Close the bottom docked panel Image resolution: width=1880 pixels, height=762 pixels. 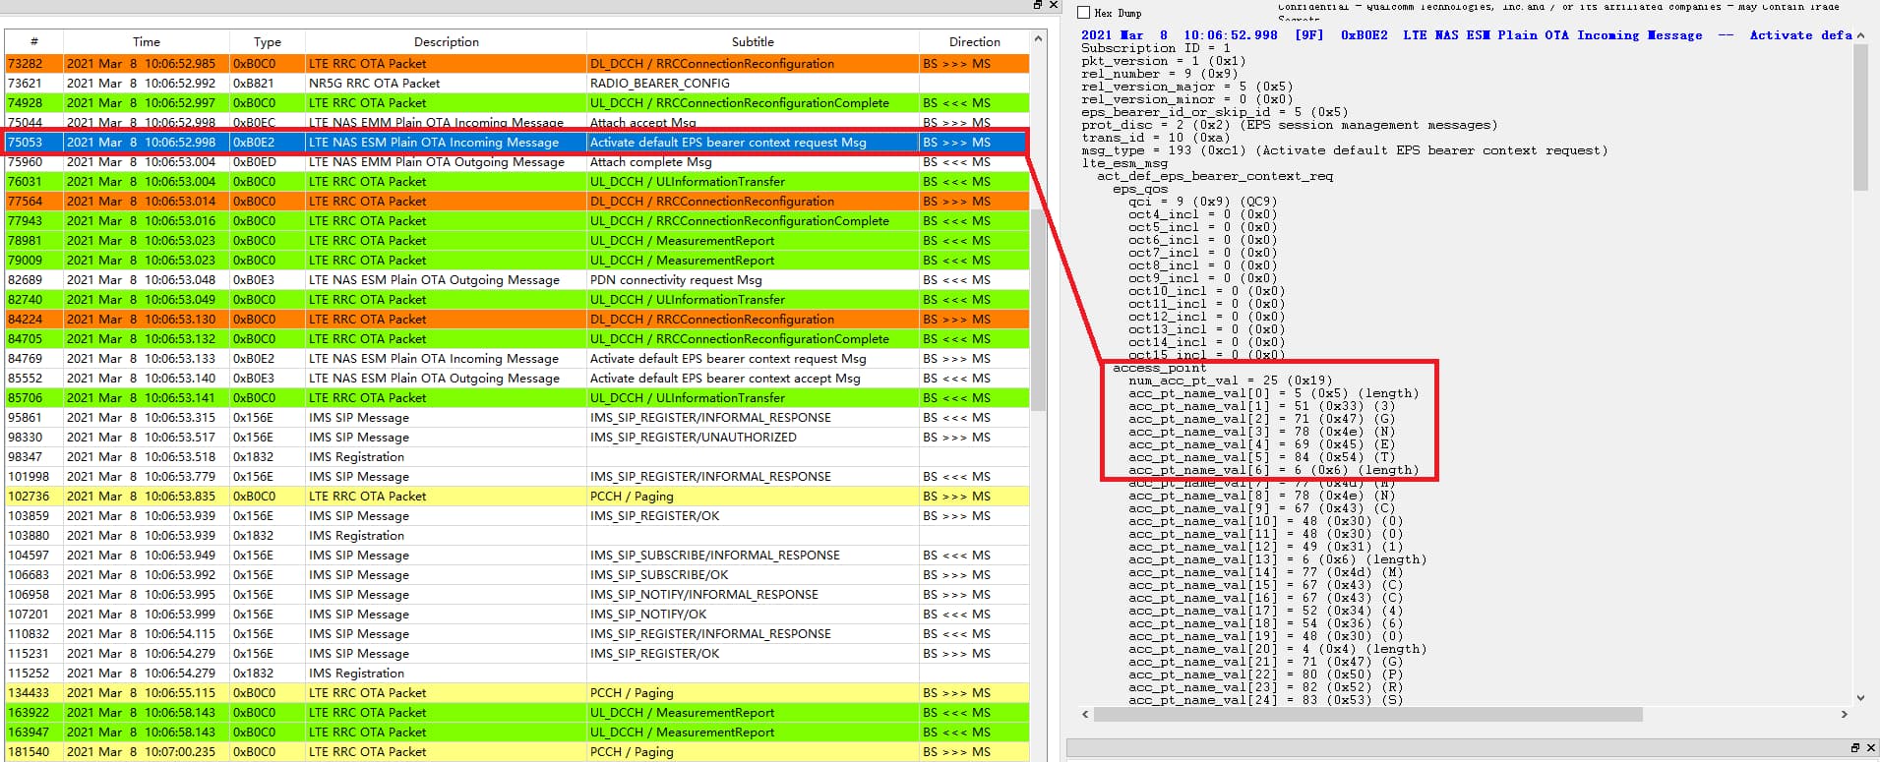point(1872,748)
